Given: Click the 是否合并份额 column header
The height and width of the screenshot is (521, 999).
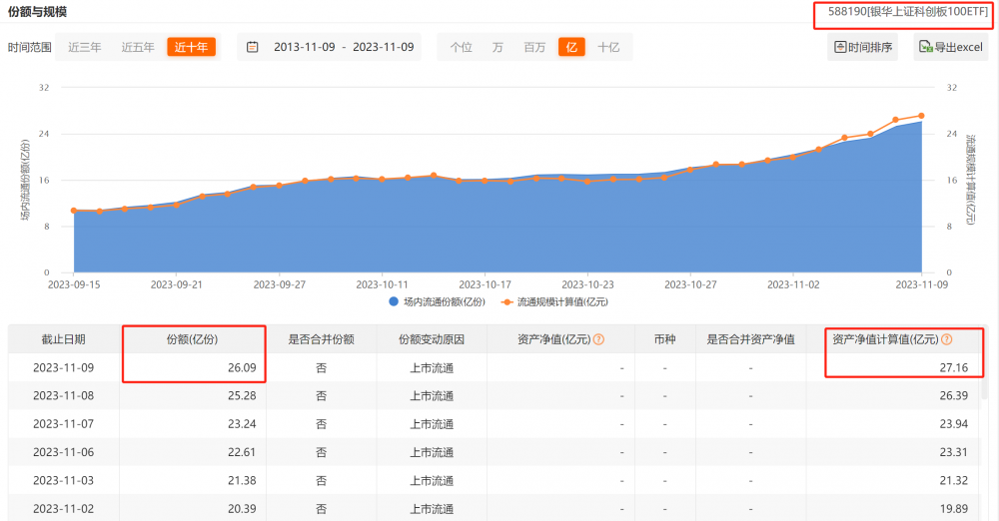Looking at the screenshot, I should point(321,339).
